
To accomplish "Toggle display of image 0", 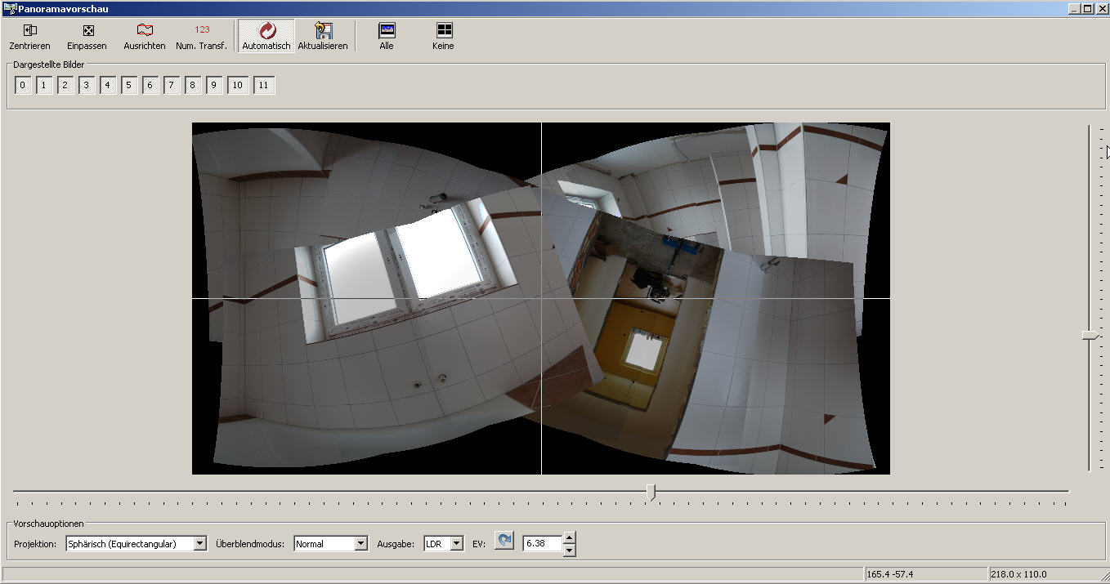I will 23,86.
